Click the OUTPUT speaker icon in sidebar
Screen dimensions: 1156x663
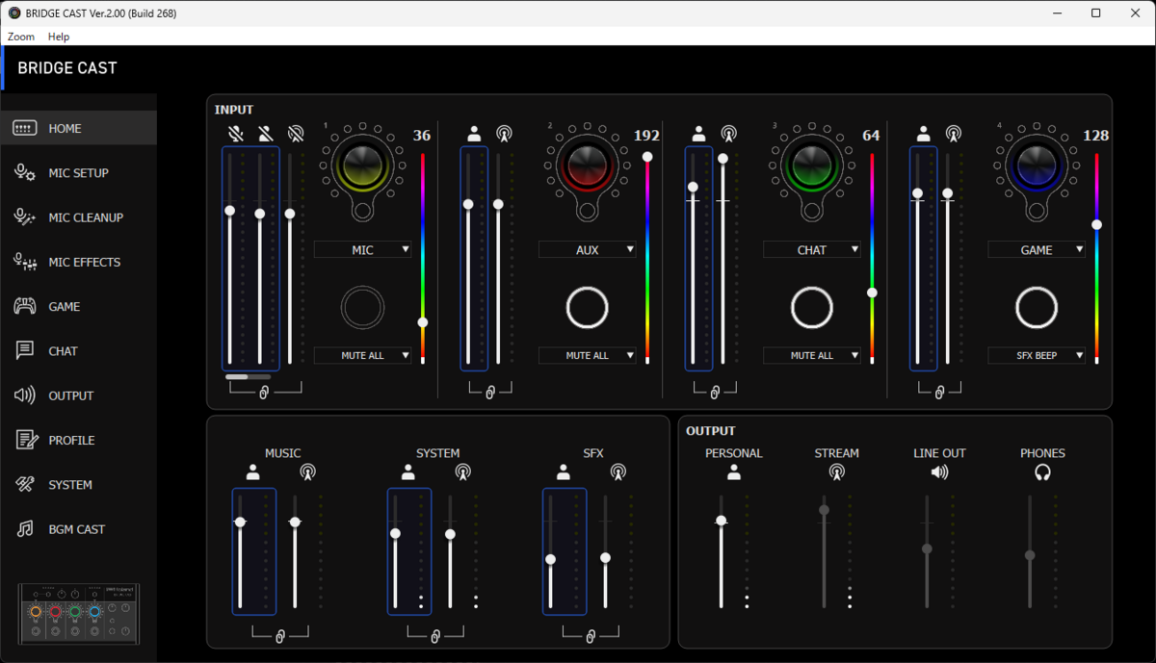[25, 395]
